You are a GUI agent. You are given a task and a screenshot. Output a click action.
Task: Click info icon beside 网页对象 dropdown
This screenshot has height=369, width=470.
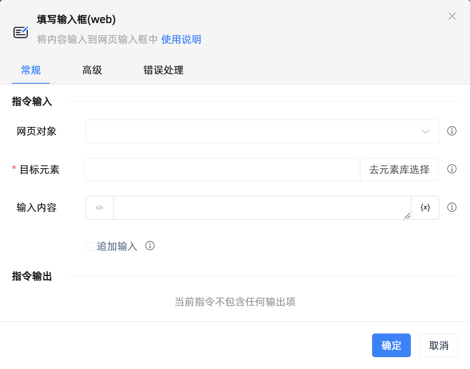451,131
